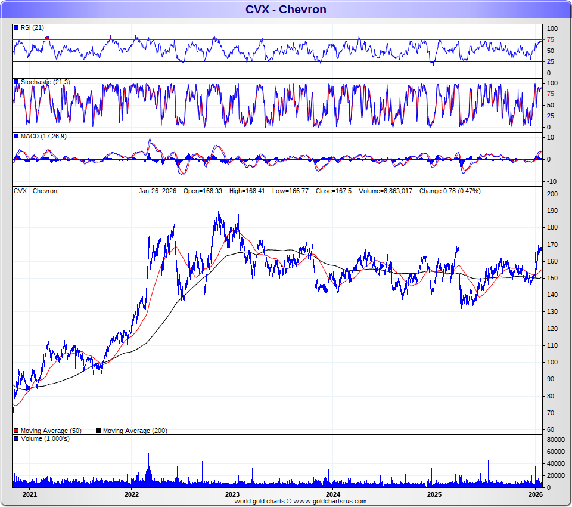Screen dimensions: 572x507
Task: Click the Jan-26 2026 date in the header
Action: coord(157,191)
